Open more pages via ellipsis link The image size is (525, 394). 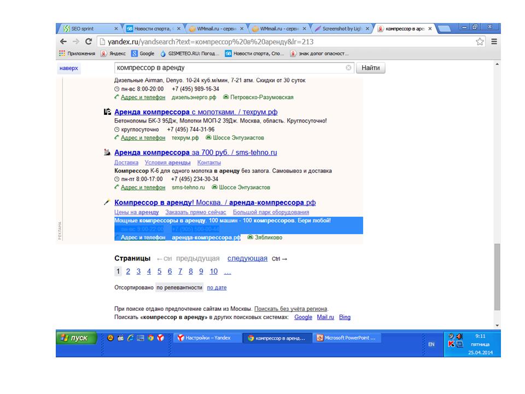tap(227, 272)
